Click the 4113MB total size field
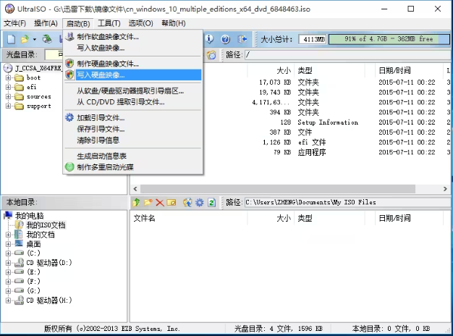This screenshot has width=453, height=336. pos(313,39)
